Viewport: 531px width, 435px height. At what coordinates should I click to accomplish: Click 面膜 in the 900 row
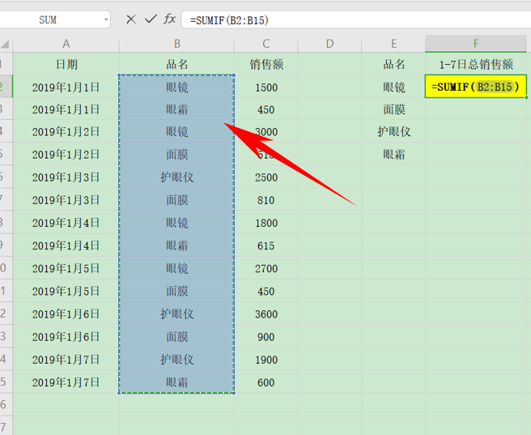tap(176, 337)
